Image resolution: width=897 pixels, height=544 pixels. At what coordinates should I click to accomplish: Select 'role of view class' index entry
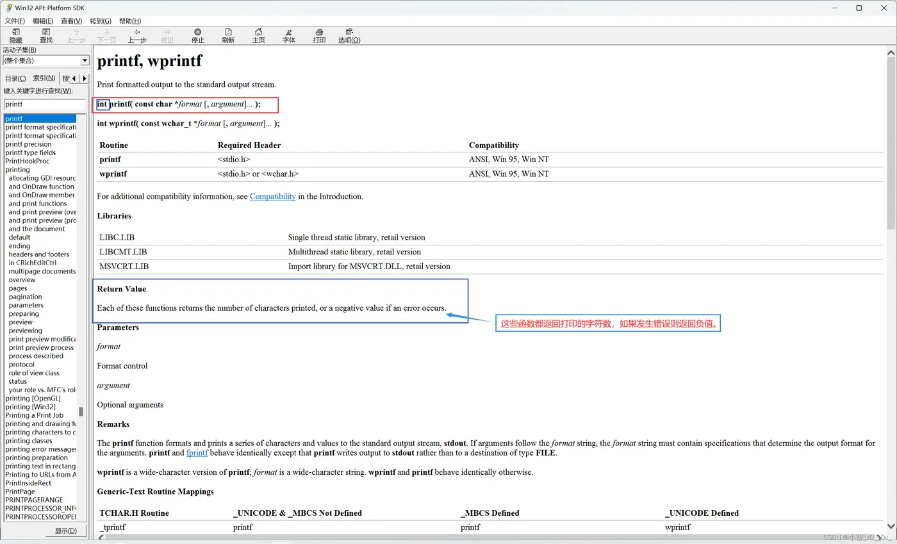click(34, 373)
